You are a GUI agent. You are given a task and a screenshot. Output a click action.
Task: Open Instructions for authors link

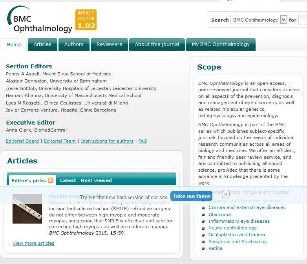[107, 141]
